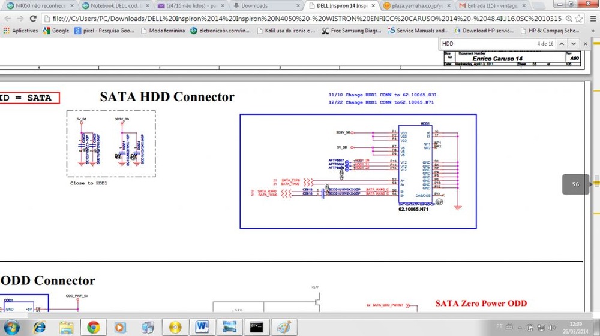Close the find-in-page search bar
Screen dimensions: 600x336
point(585,44)
